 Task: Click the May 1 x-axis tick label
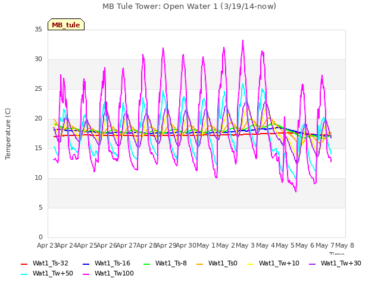[x=206, y=245]
